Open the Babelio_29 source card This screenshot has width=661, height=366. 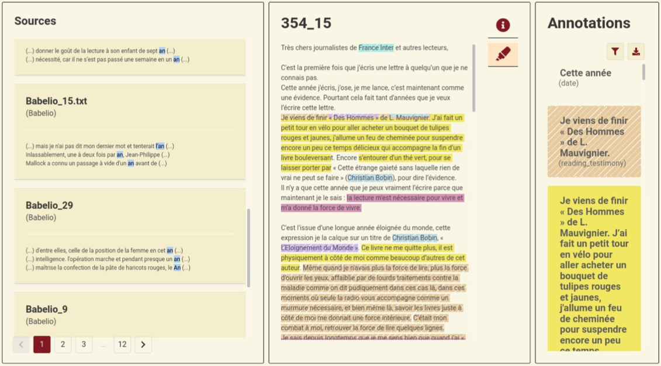(x=49, y=205)
